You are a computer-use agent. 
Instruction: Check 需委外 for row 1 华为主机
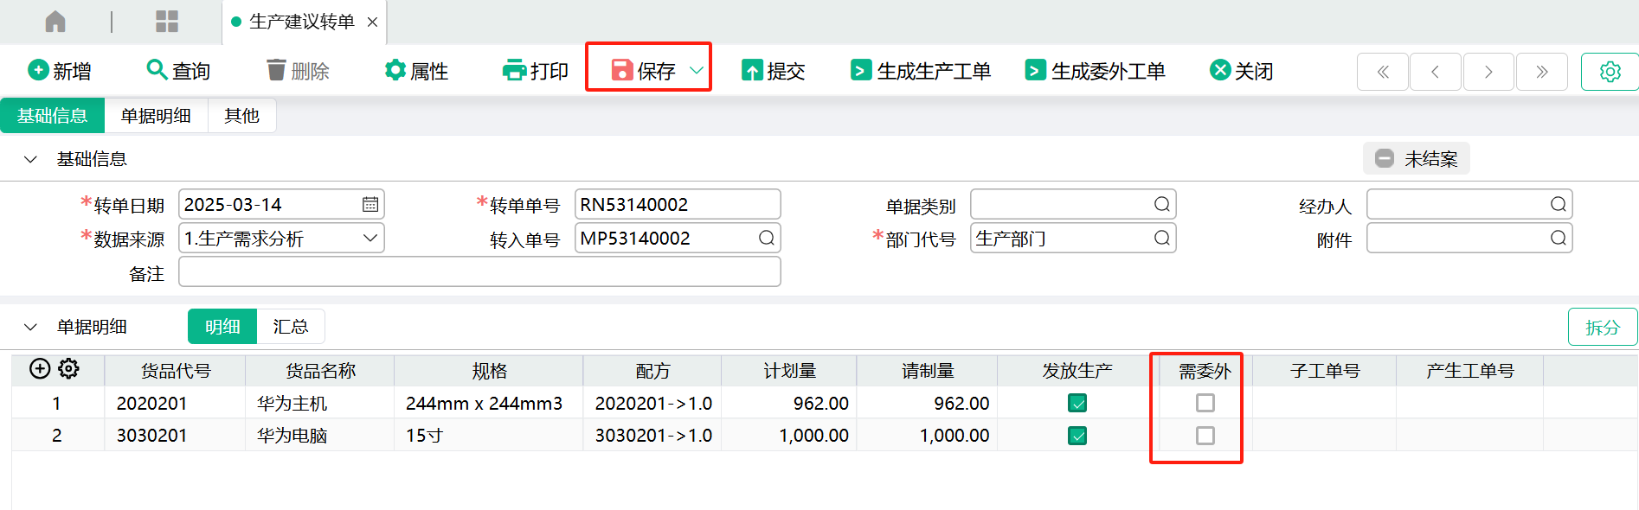[x=1205, y=403]
